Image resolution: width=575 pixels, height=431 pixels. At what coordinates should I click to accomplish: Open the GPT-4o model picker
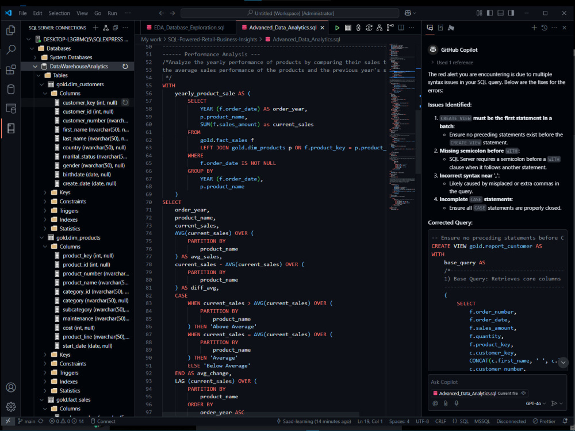(x=535, y=403)
